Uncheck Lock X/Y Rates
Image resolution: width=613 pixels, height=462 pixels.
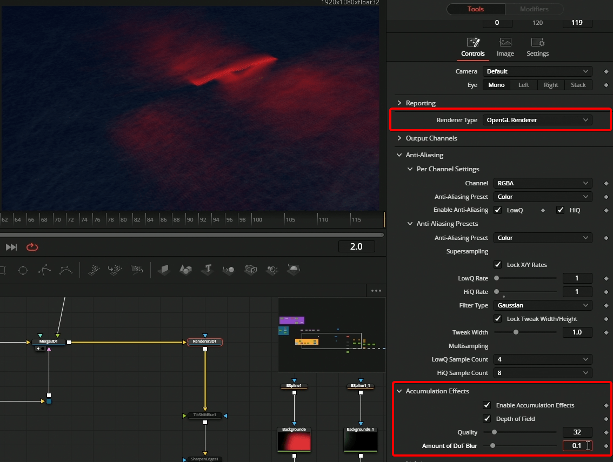498,265
